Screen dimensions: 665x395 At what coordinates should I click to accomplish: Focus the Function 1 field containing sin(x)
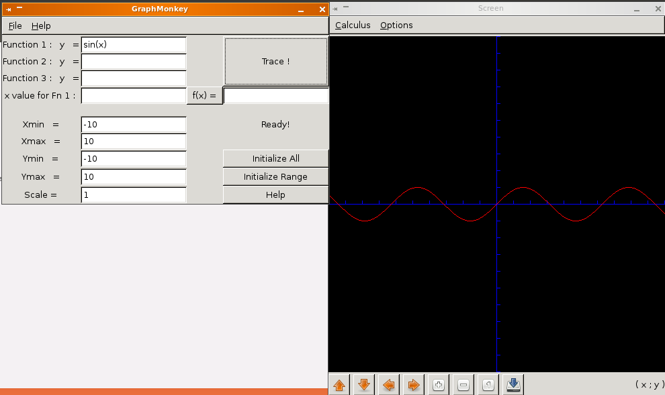pos(134,44)
